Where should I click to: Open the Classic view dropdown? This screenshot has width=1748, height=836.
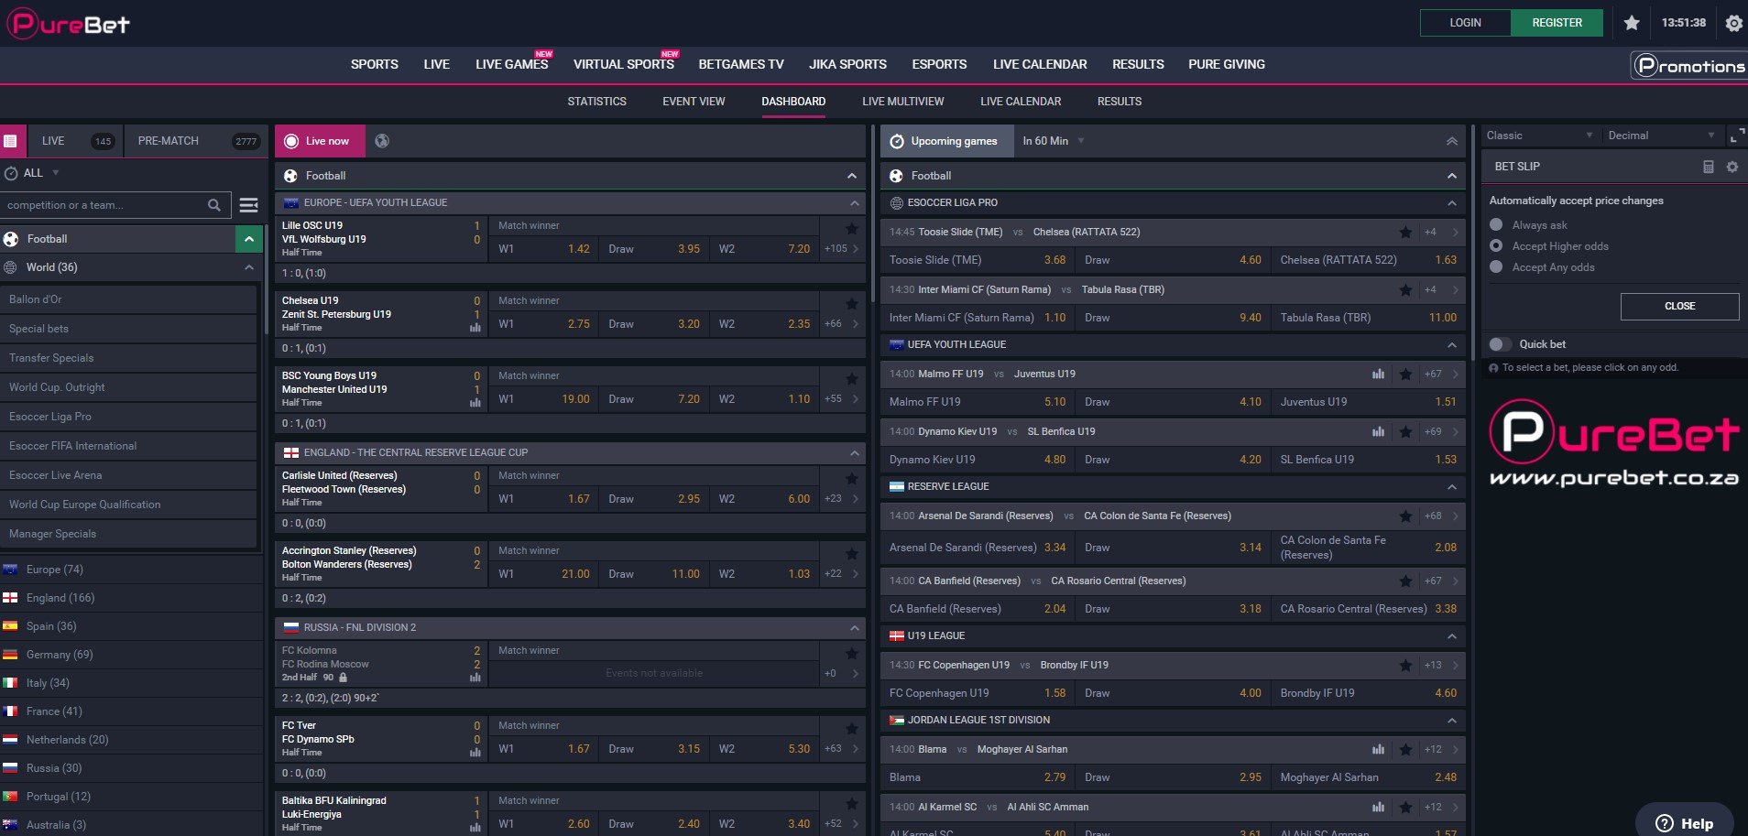[1539, 136]
